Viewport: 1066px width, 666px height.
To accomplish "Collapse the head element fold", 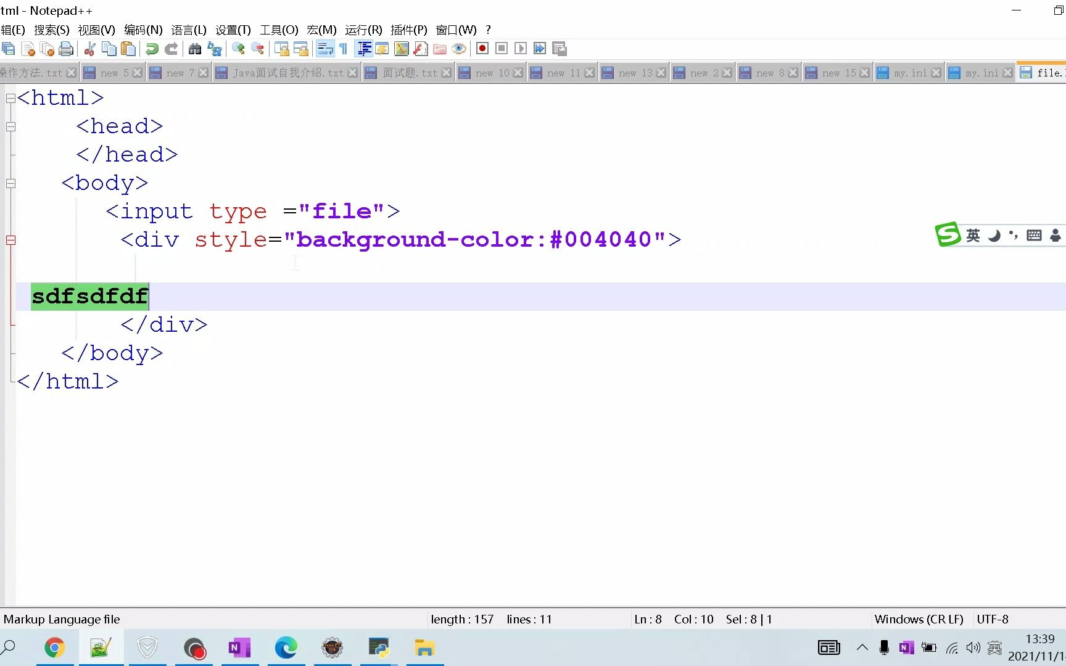I will [x=10, y=127].
